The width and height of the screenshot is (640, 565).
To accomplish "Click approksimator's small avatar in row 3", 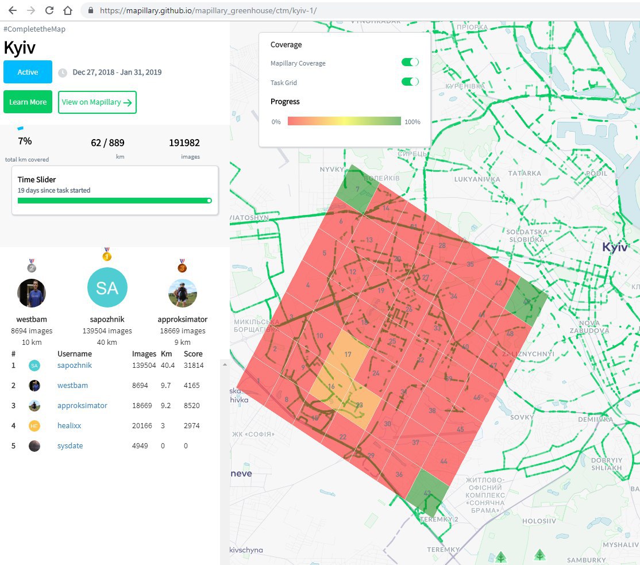I will [x=34, y=405].
